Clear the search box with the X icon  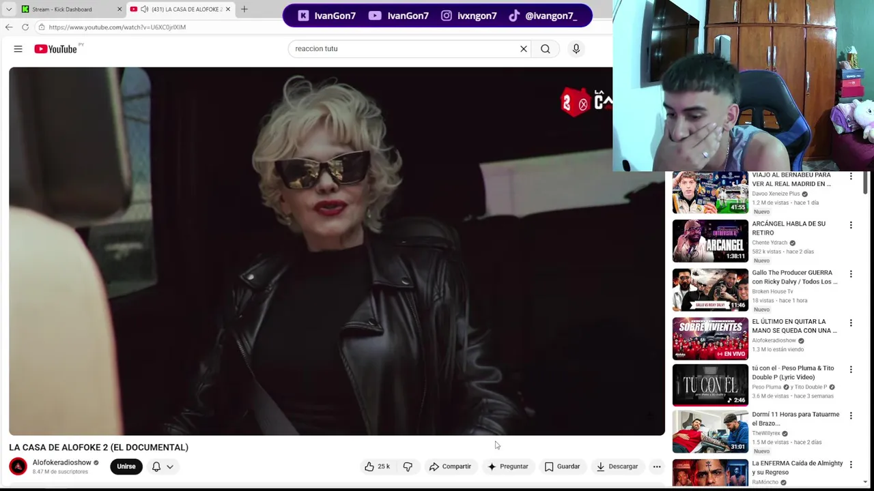tap(524, 49)
